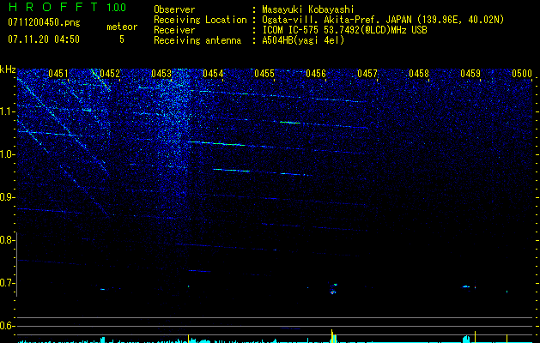Click the 0452 time marker
The width and height of the screenshot is (540, 343).
pos(110,74)
